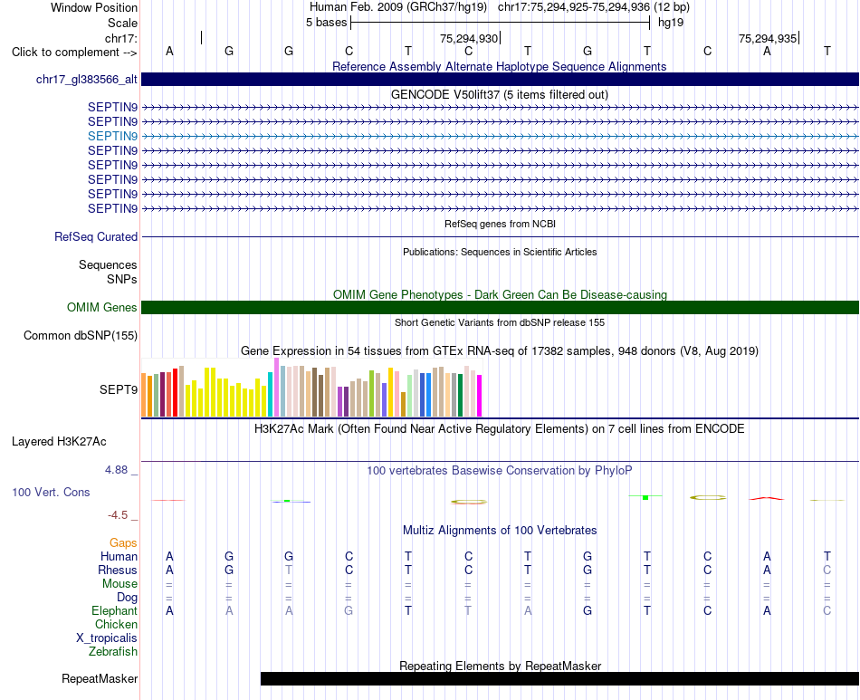Click the Chicken species row label
This screenshot has width=860, height=700.
(116, 624)
